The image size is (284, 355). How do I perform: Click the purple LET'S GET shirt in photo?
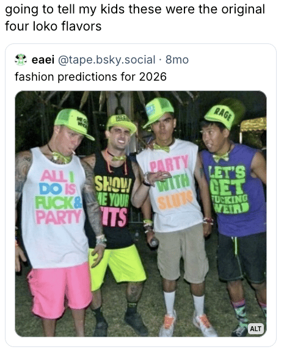click(x=233, y=190)
